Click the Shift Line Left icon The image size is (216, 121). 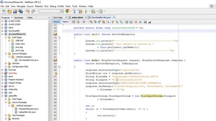(127, 22)
